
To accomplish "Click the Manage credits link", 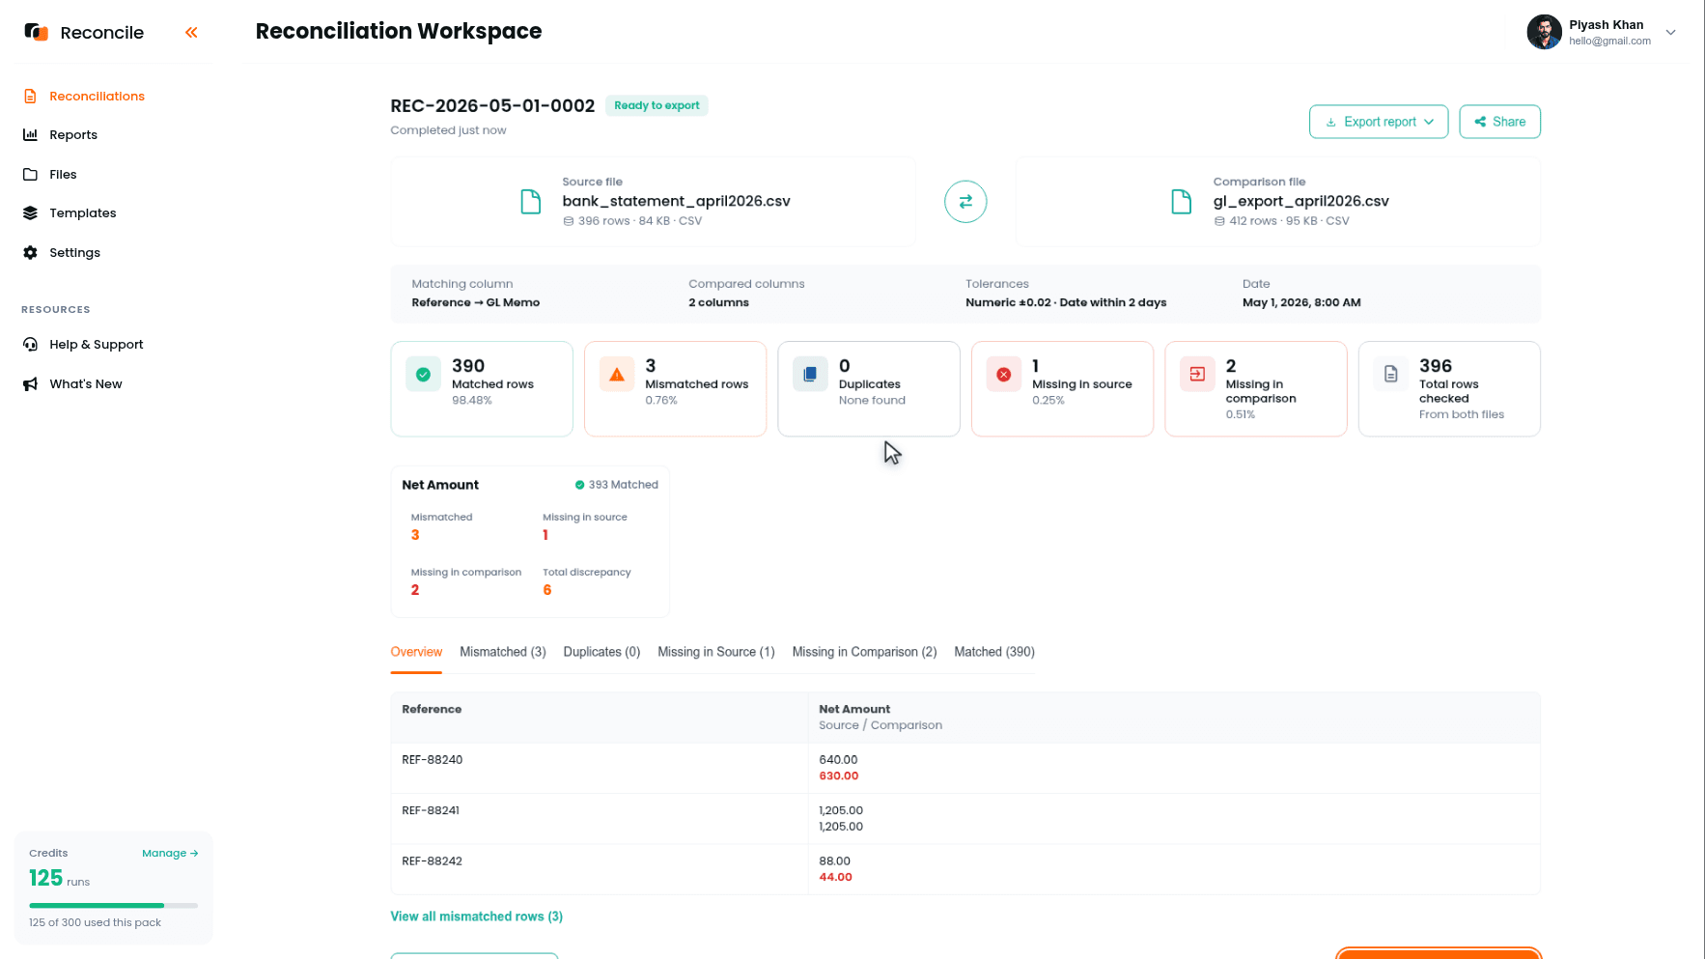I will [x=170, y=854].
